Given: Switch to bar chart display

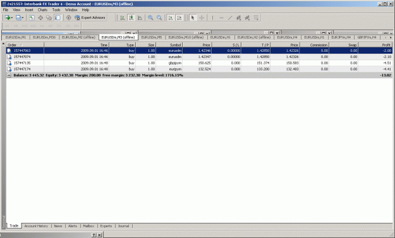Looking at the screenshot, I should pyautogui.click(x=123, y=18).
